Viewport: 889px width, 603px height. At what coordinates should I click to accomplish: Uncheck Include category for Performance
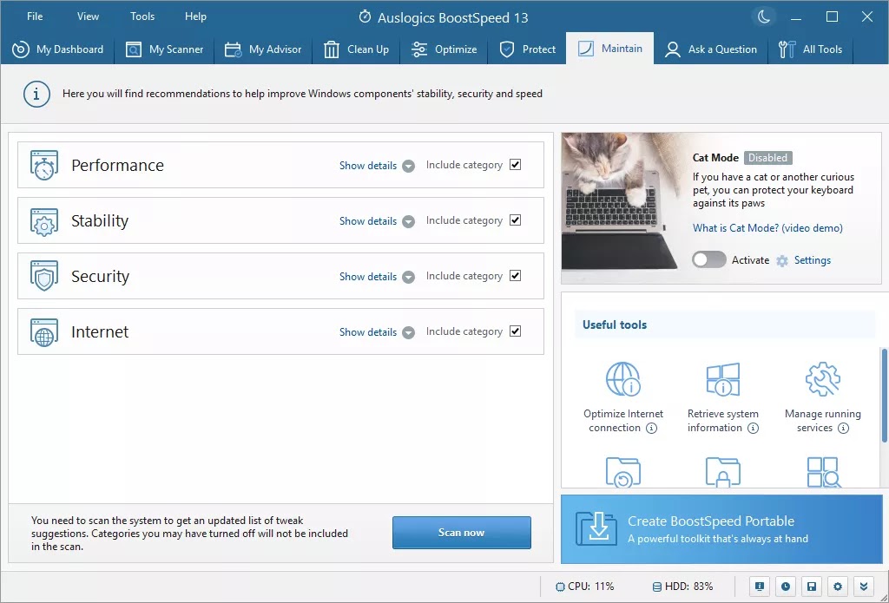click(516, 165)
